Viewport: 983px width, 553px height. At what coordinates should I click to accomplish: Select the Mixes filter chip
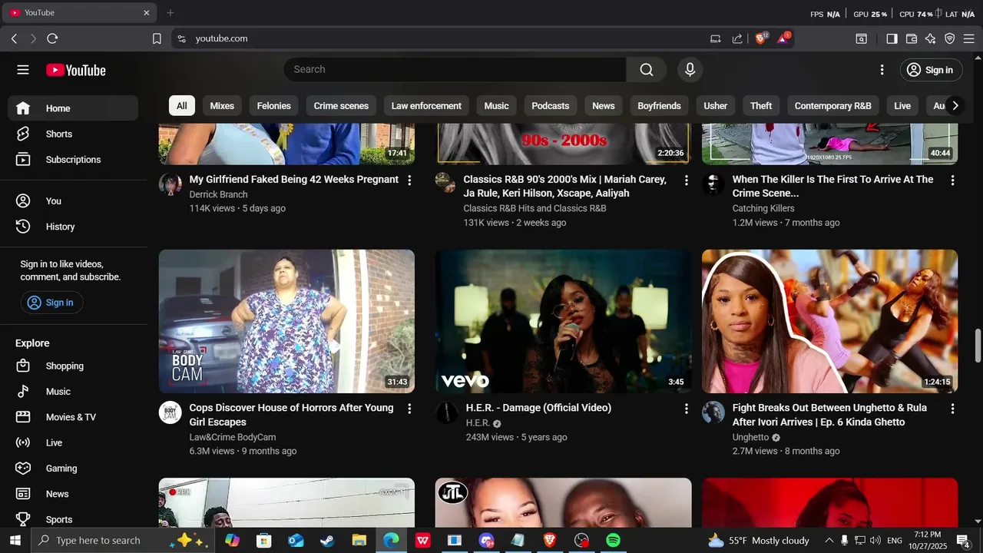click(x=222, y=106)
